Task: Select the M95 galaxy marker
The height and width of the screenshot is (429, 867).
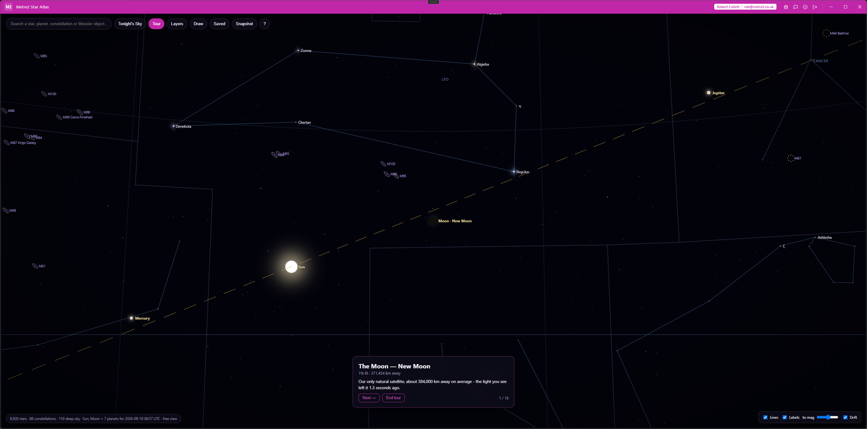Action: [396, 176]
